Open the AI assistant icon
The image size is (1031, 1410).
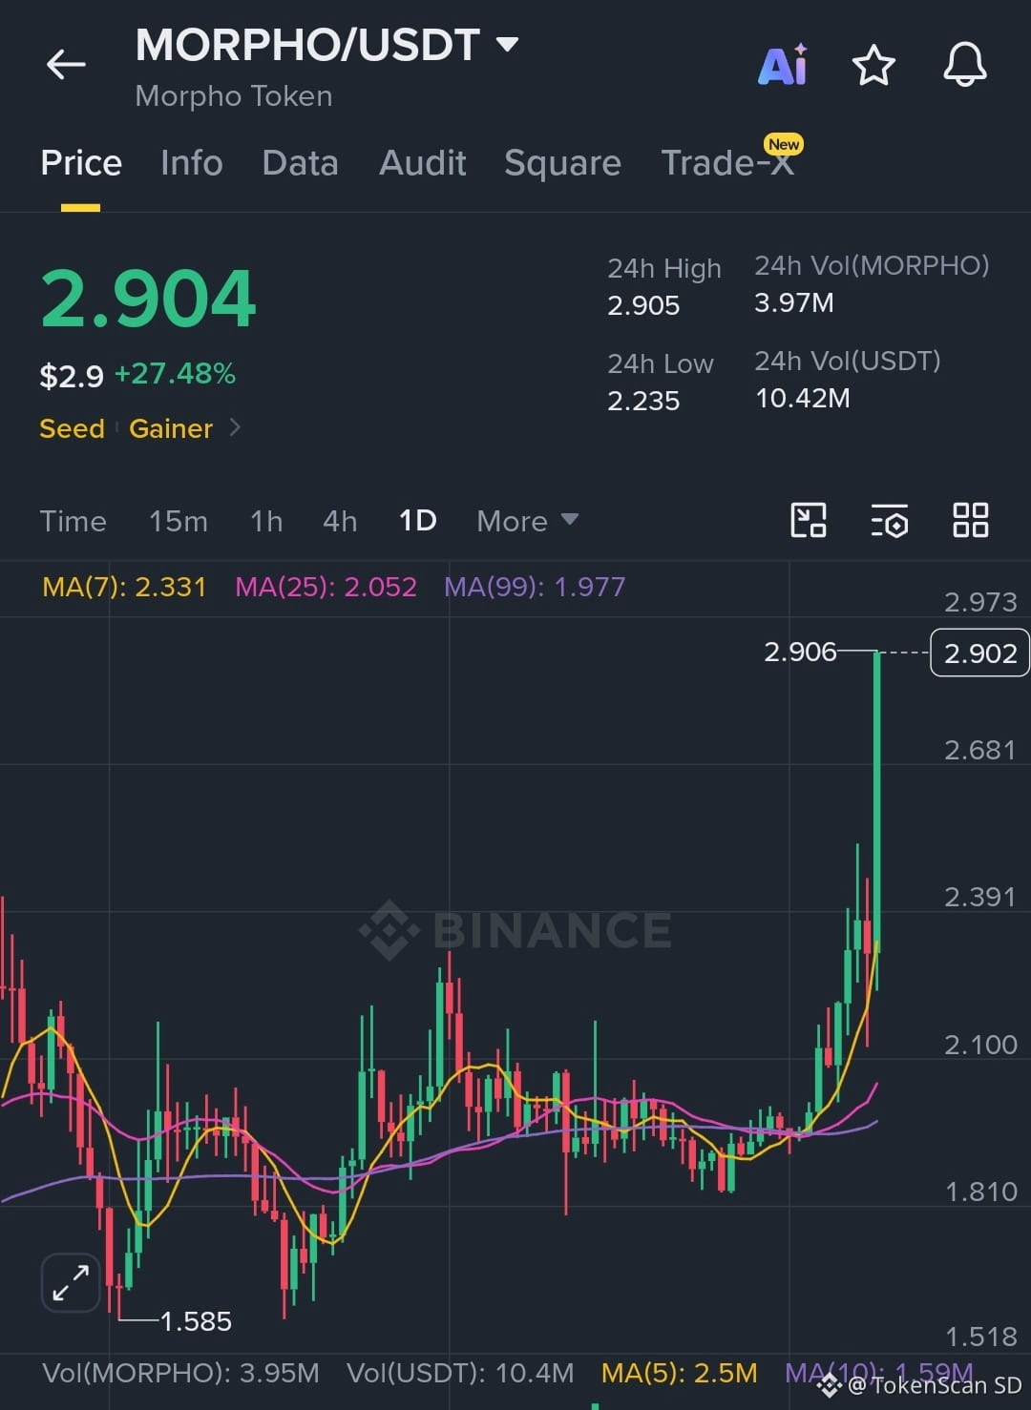[x=783, y=65]
